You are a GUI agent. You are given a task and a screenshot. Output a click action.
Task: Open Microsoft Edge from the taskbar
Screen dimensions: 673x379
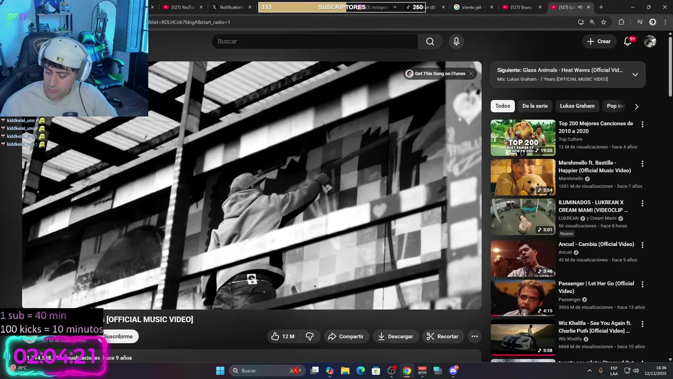click(361, 371)
